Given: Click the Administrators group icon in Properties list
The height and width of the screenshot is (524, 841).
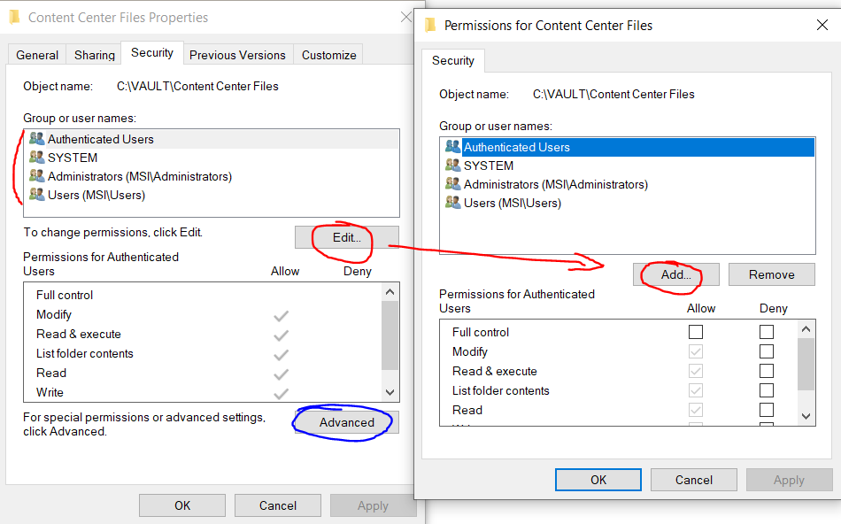Looking at the screenshot, I should (36, 176).
